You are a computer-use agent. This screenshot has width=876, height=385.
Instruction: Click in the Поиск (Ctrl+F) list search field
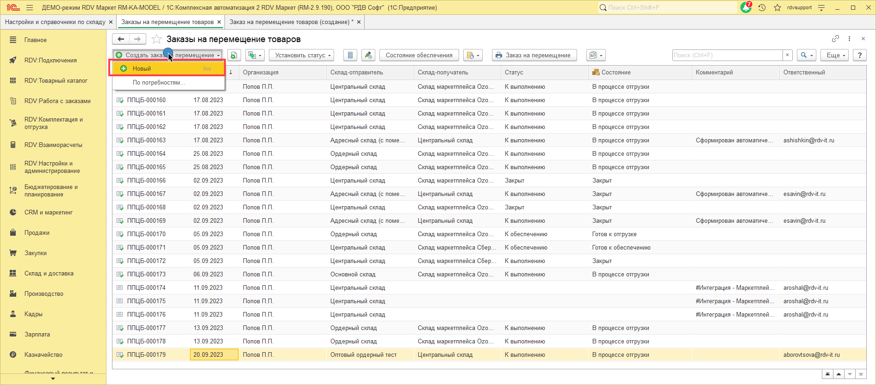point(727,55)
